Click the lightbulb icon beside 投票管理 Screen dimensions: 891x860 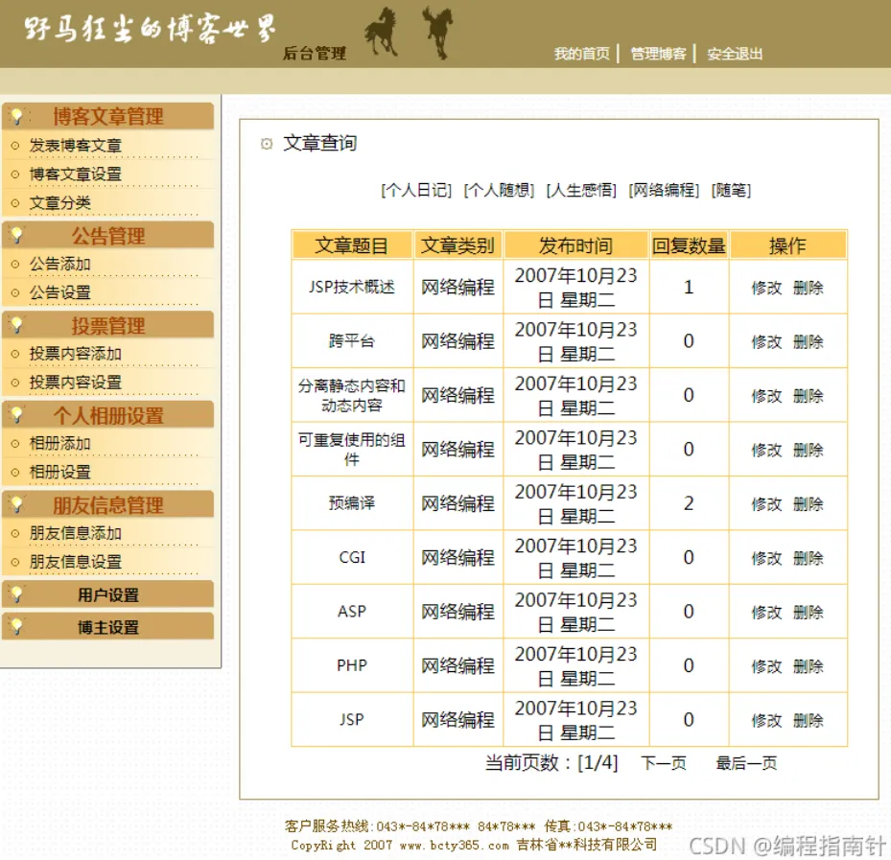(17, 325)
